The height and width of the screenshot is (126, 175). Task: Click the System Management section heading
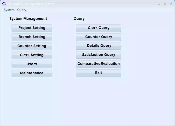28,19
